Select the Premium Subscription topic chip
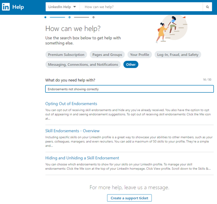 coord(66,54)
